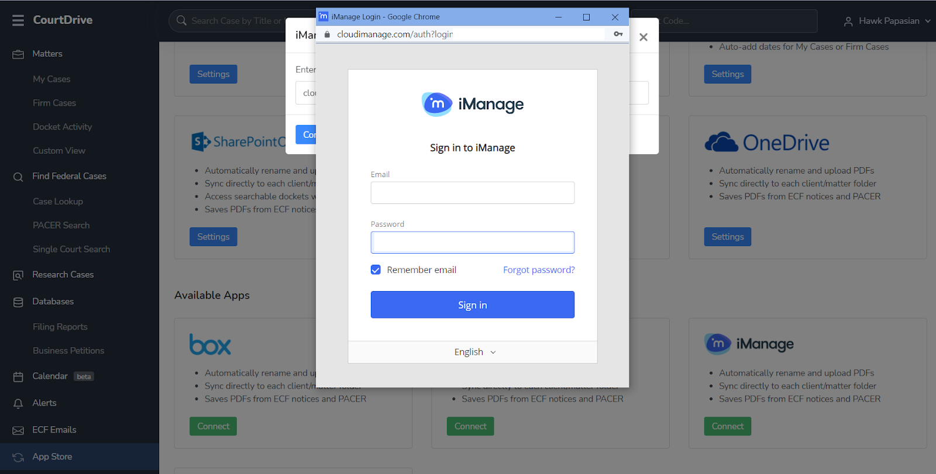936x474 pixels.
Task: Click the box logo in Available Apps
Action: click(x=210, y=344)
